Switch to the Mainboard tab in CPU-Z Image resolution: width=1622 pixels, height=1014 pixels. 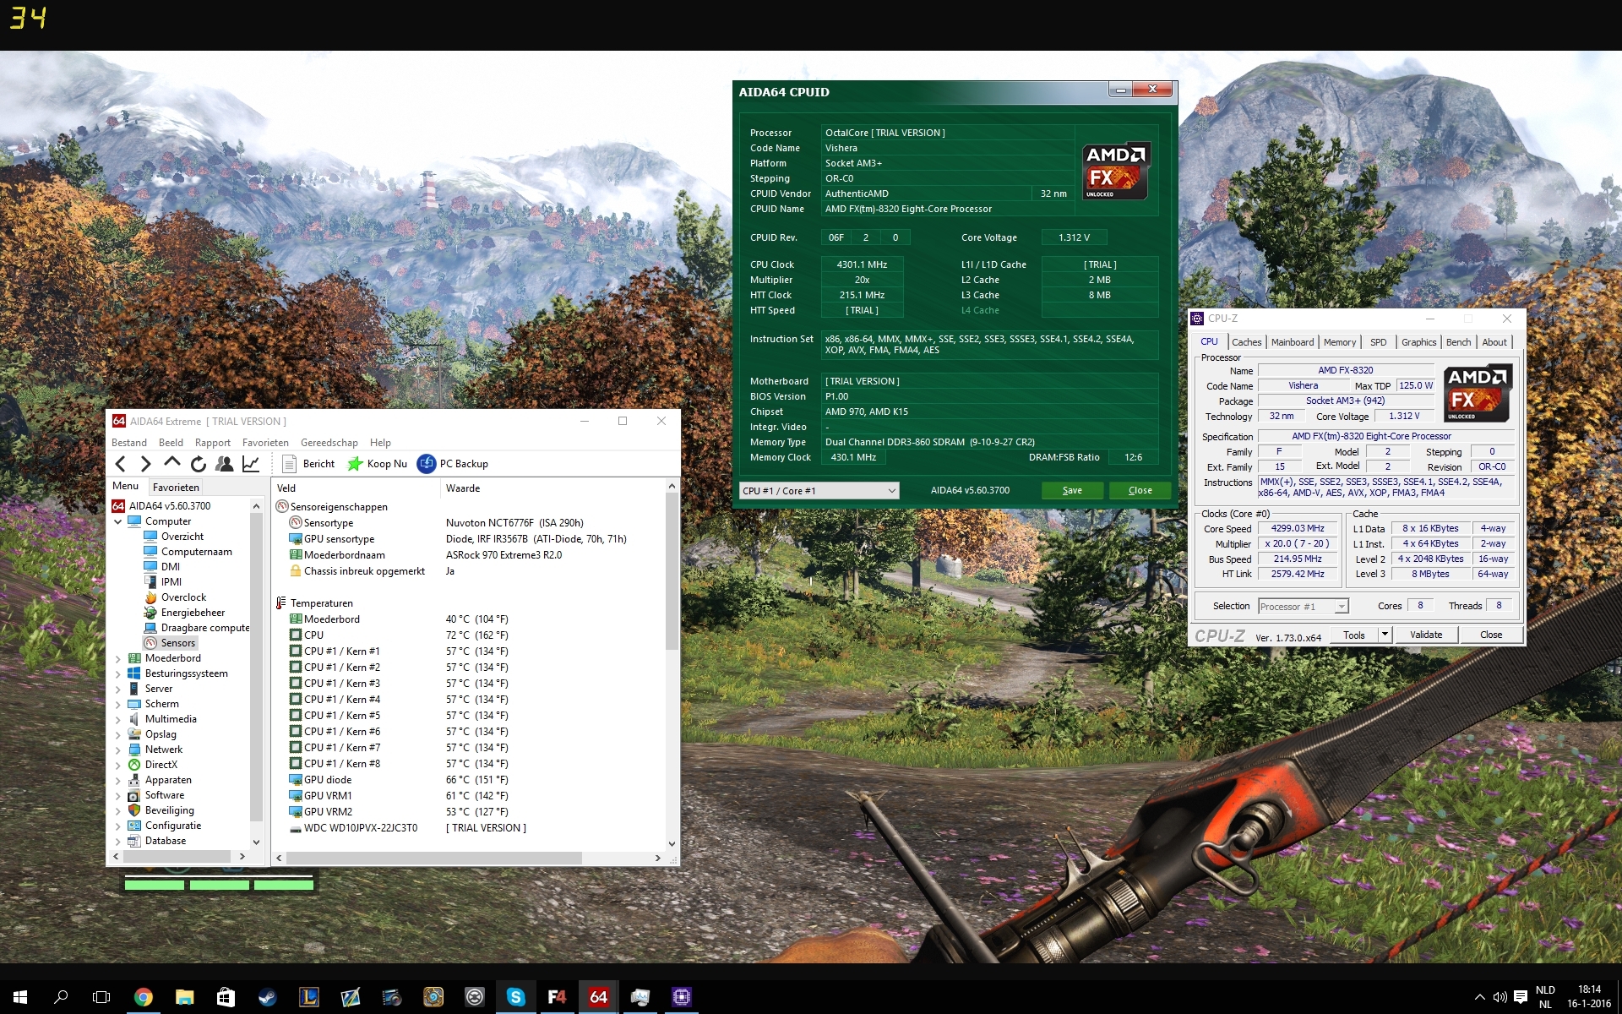[x=1292, y=342]
